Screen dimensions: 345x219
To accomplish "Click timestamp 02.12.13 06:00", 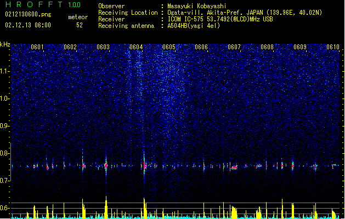I will click(28, 25).
